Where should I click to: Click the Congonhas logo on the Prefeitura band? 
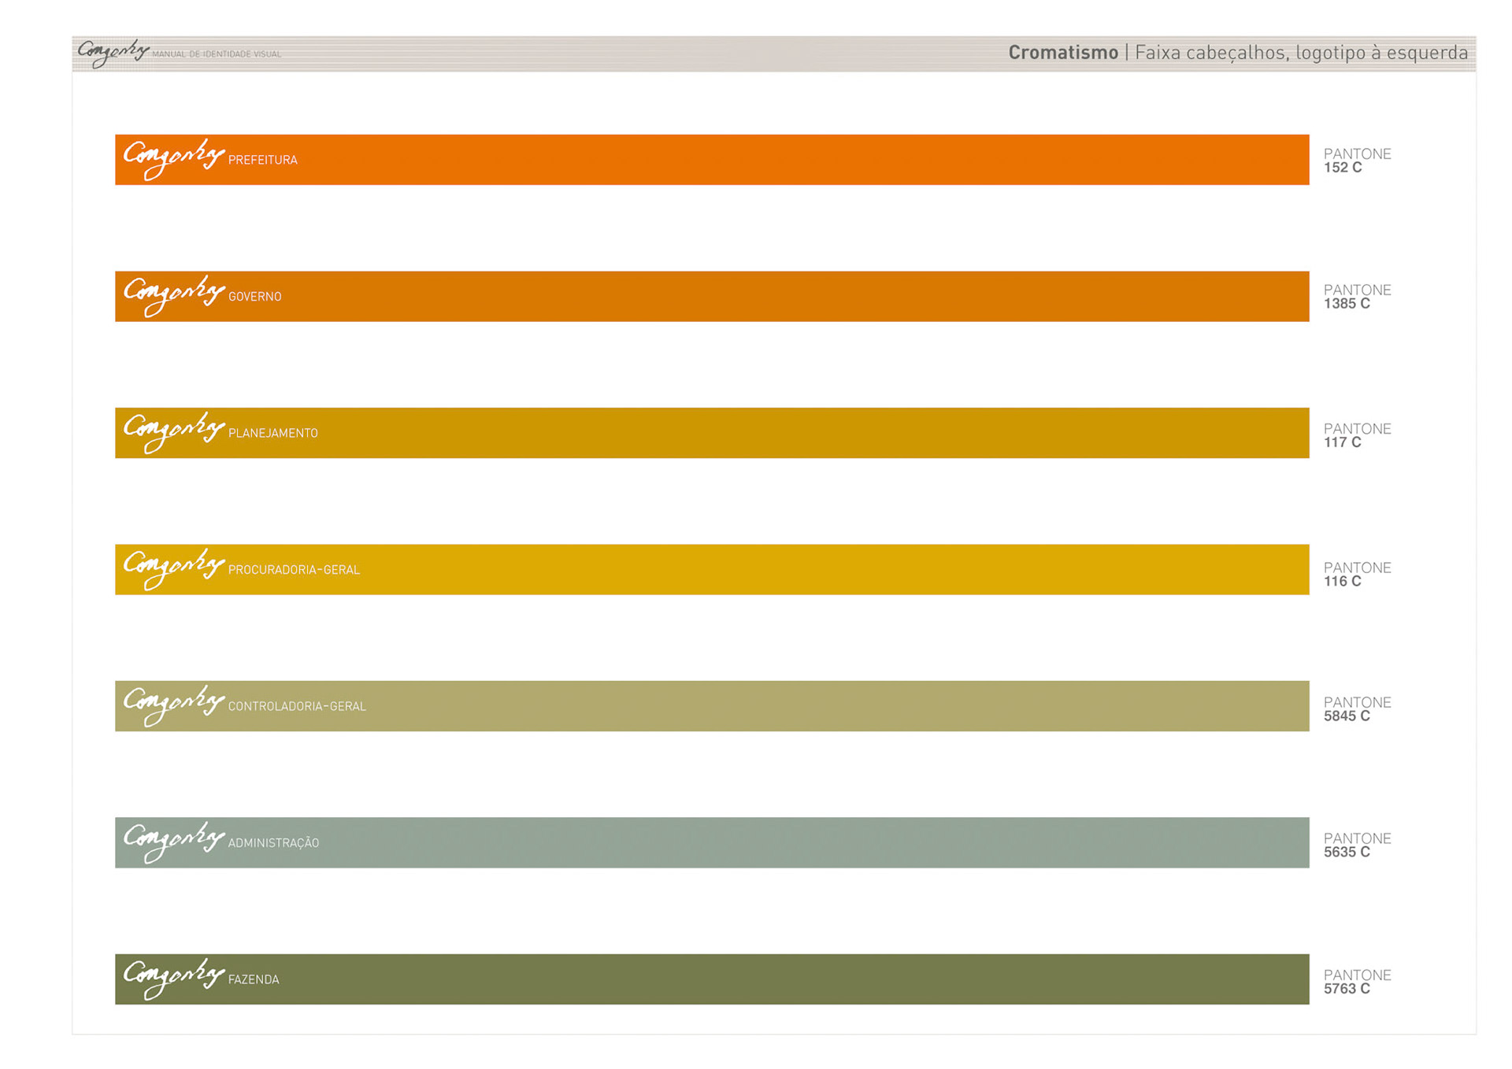[174, 159]
